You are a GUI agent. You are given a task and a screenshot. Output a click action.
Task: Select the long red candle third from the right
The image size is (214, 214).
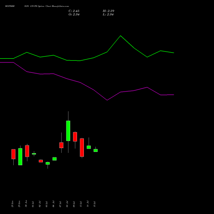click(x=82, y=148)
